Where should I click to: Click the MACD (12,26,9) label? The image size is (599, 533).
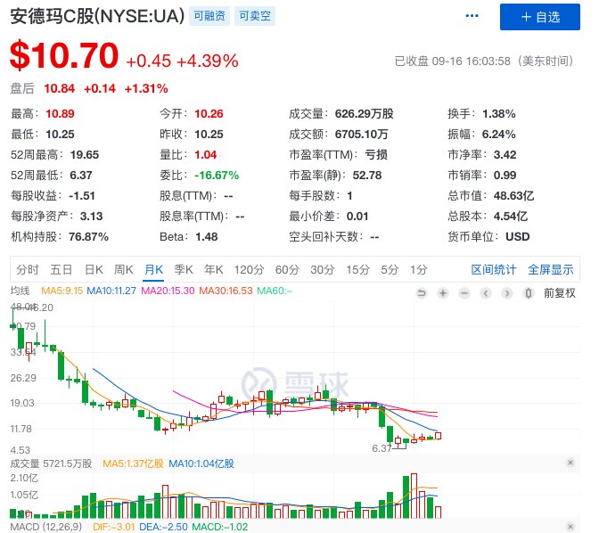click(x=45, y=527)
